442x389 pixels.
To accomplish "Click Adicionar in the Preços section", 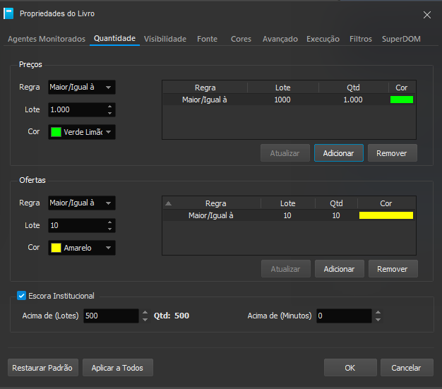I will (338, 153).
